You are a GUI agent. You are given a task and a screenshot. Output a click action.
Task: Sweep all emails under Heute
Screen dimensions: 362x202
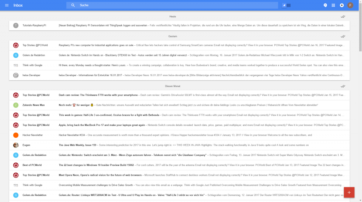[343, 17]
